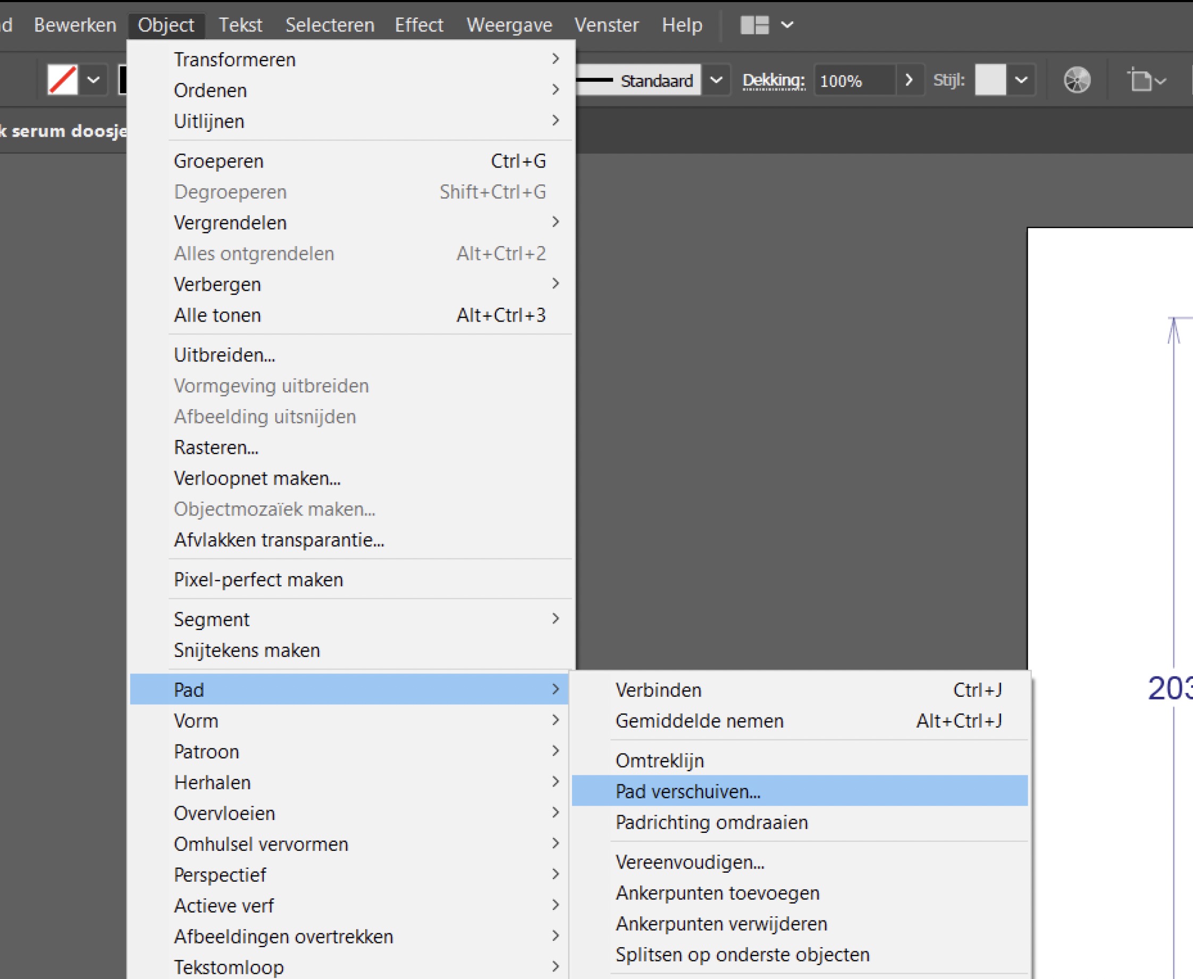Open the Tekst menu

tap(240, 25)
